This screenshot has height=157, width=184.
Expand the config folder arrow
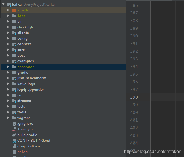(8, 38)
